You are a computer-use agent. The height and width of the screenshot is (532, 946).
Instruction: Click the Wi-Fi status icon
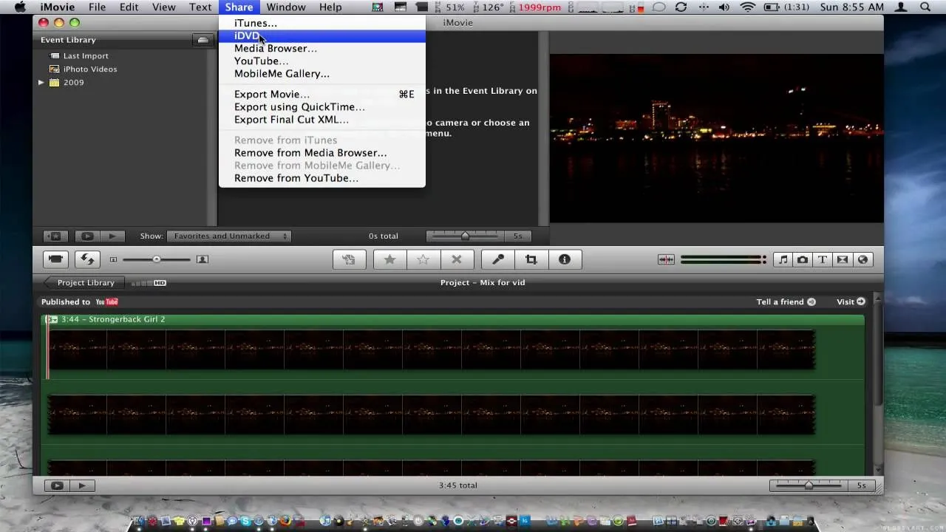click(747, 7)
